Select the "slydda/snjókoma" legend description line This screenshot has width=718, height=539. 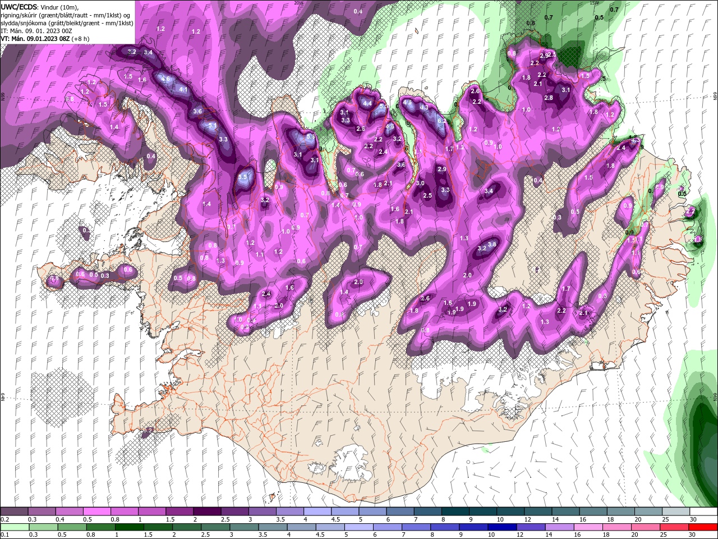coord(66,23)
